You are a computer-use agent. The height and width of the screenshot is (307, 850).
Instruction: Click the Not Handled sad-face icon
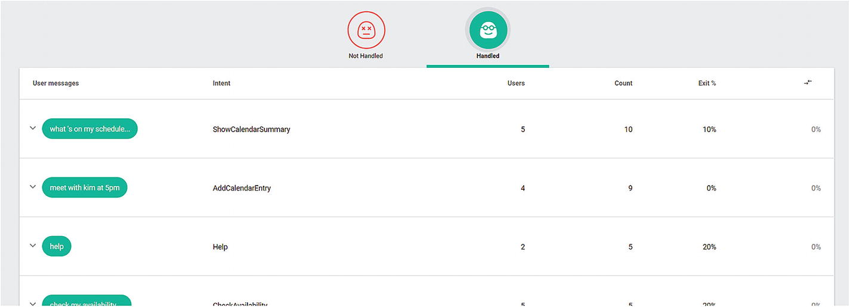(x=366, y=30)
